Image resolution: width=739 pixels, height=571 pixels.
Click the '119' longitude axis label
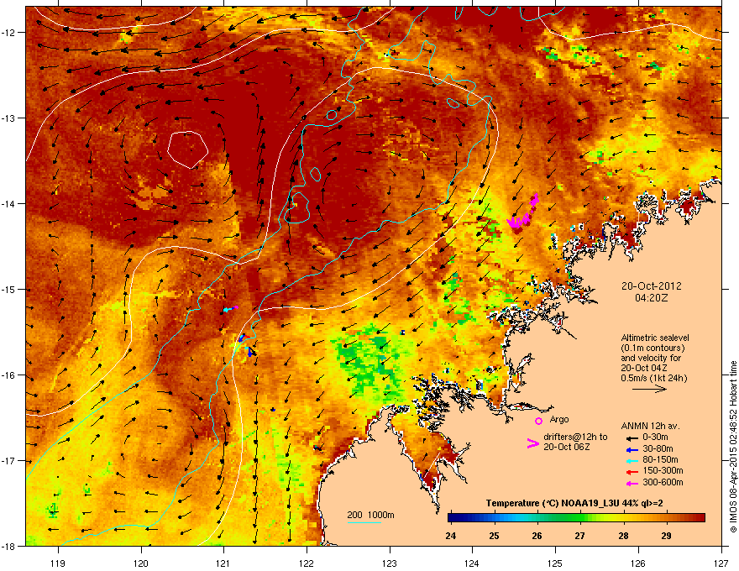pos(58,563)
